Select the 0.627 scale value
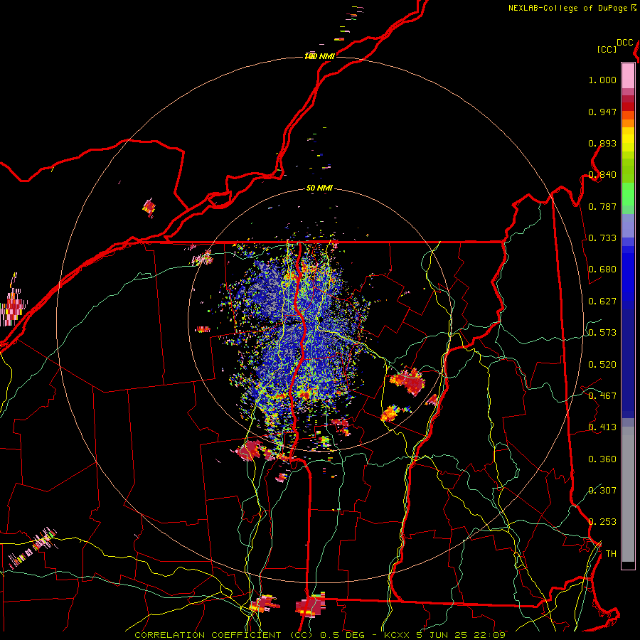This screenshot has width=640, height=640. point(602,302)
